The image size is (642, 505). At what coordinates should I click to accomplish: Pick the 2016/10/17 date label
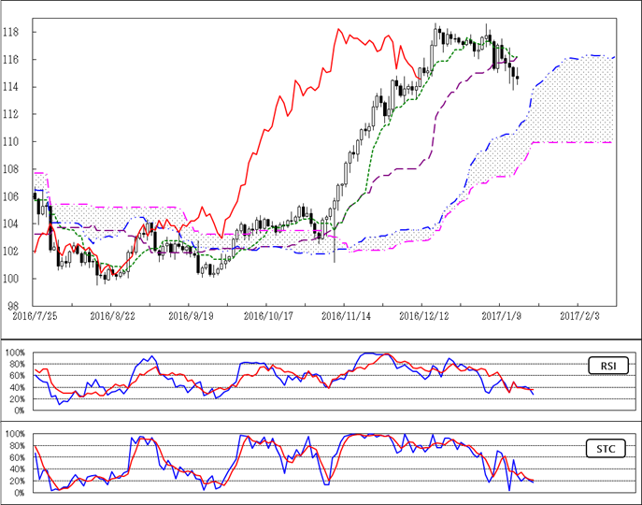[267, 317]
